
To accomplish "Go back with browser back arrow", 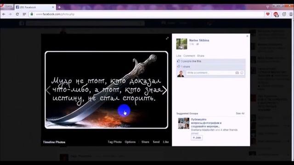I will point(4,14).
